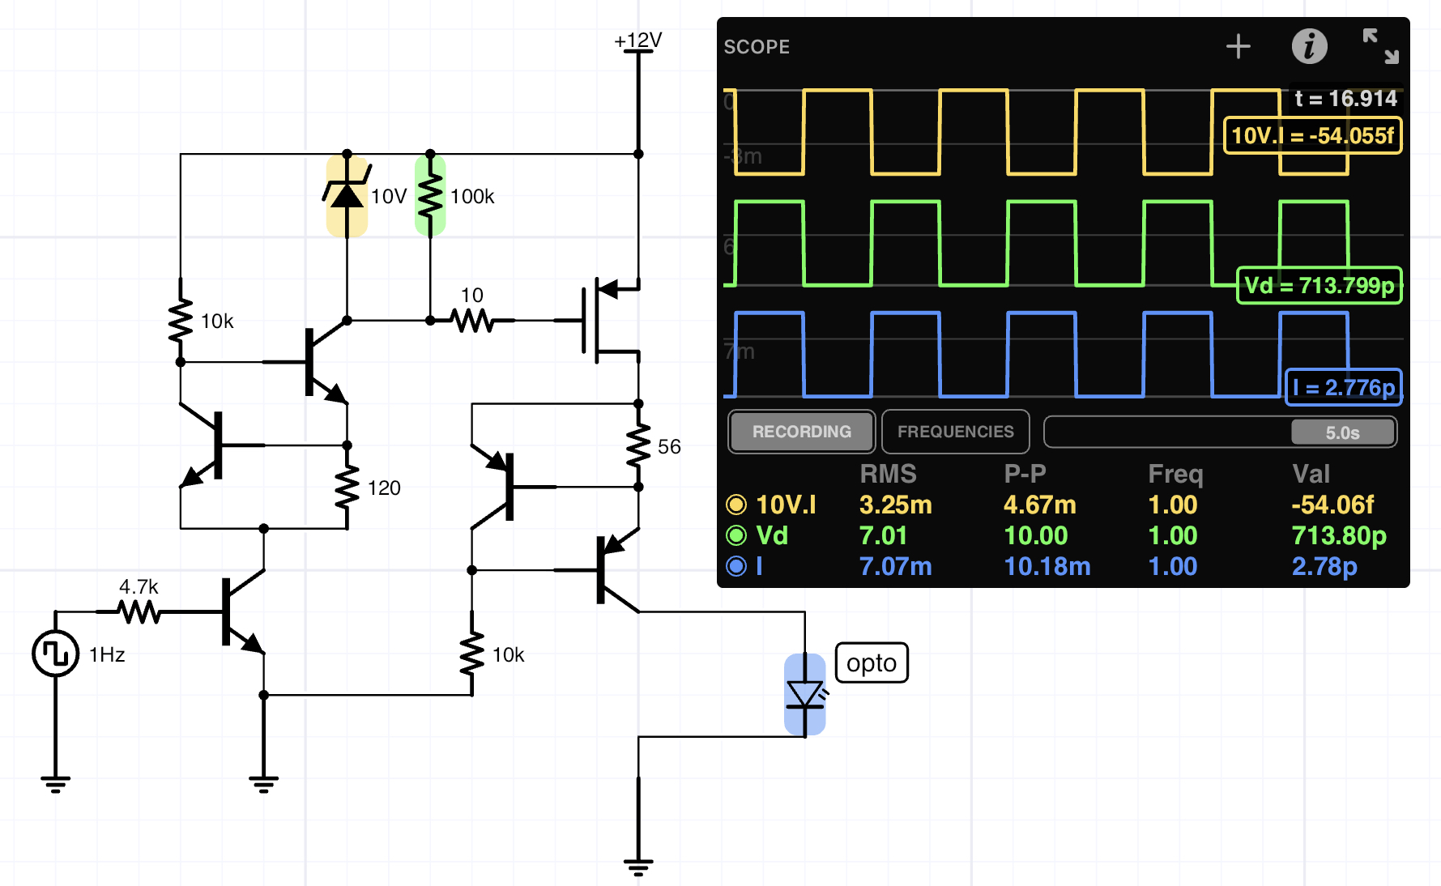The width and height of the screenshot is (1441, 886).
Task: Click the opto label box
Action: [x=872, y=662]
